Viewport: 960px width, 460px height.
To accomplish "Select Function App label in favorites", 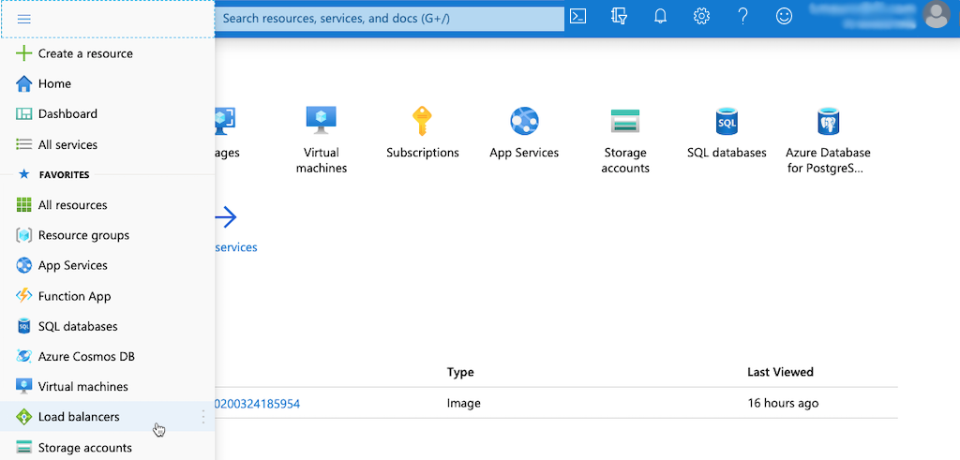I will tap(74, 297).
